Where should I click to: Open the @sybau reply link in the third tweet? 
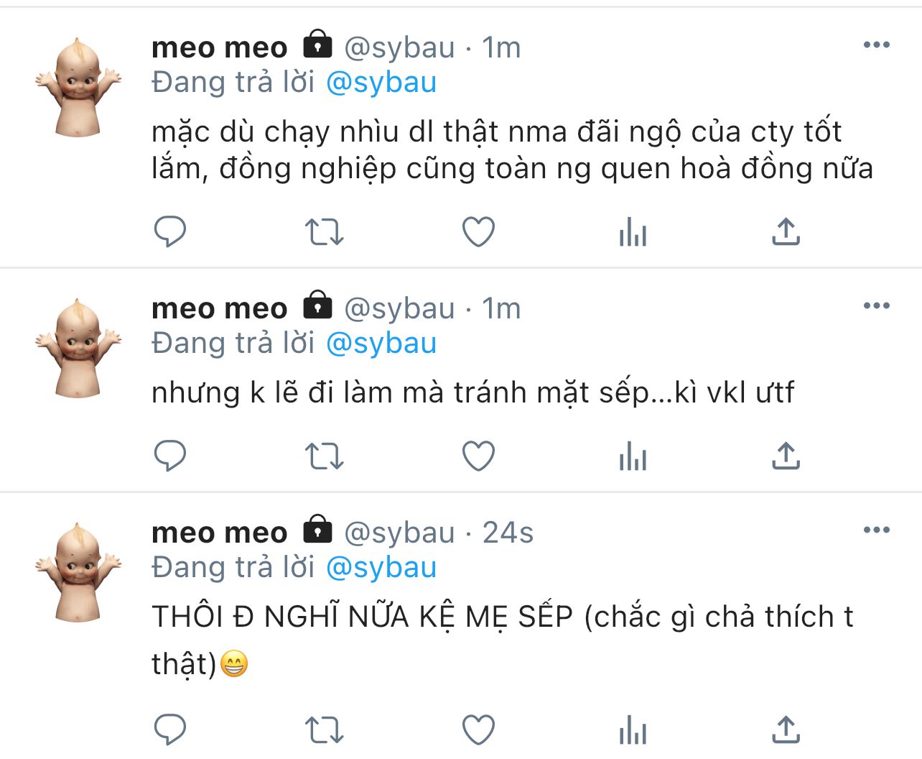point(381,568)
